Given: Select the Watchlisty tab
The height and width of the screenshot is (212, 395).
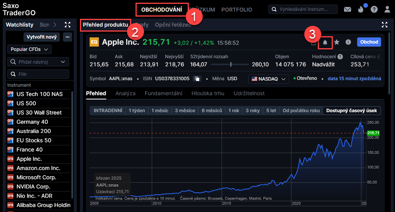Looking at the screenshot, I should pyautogui.click(x=20, y=25).
